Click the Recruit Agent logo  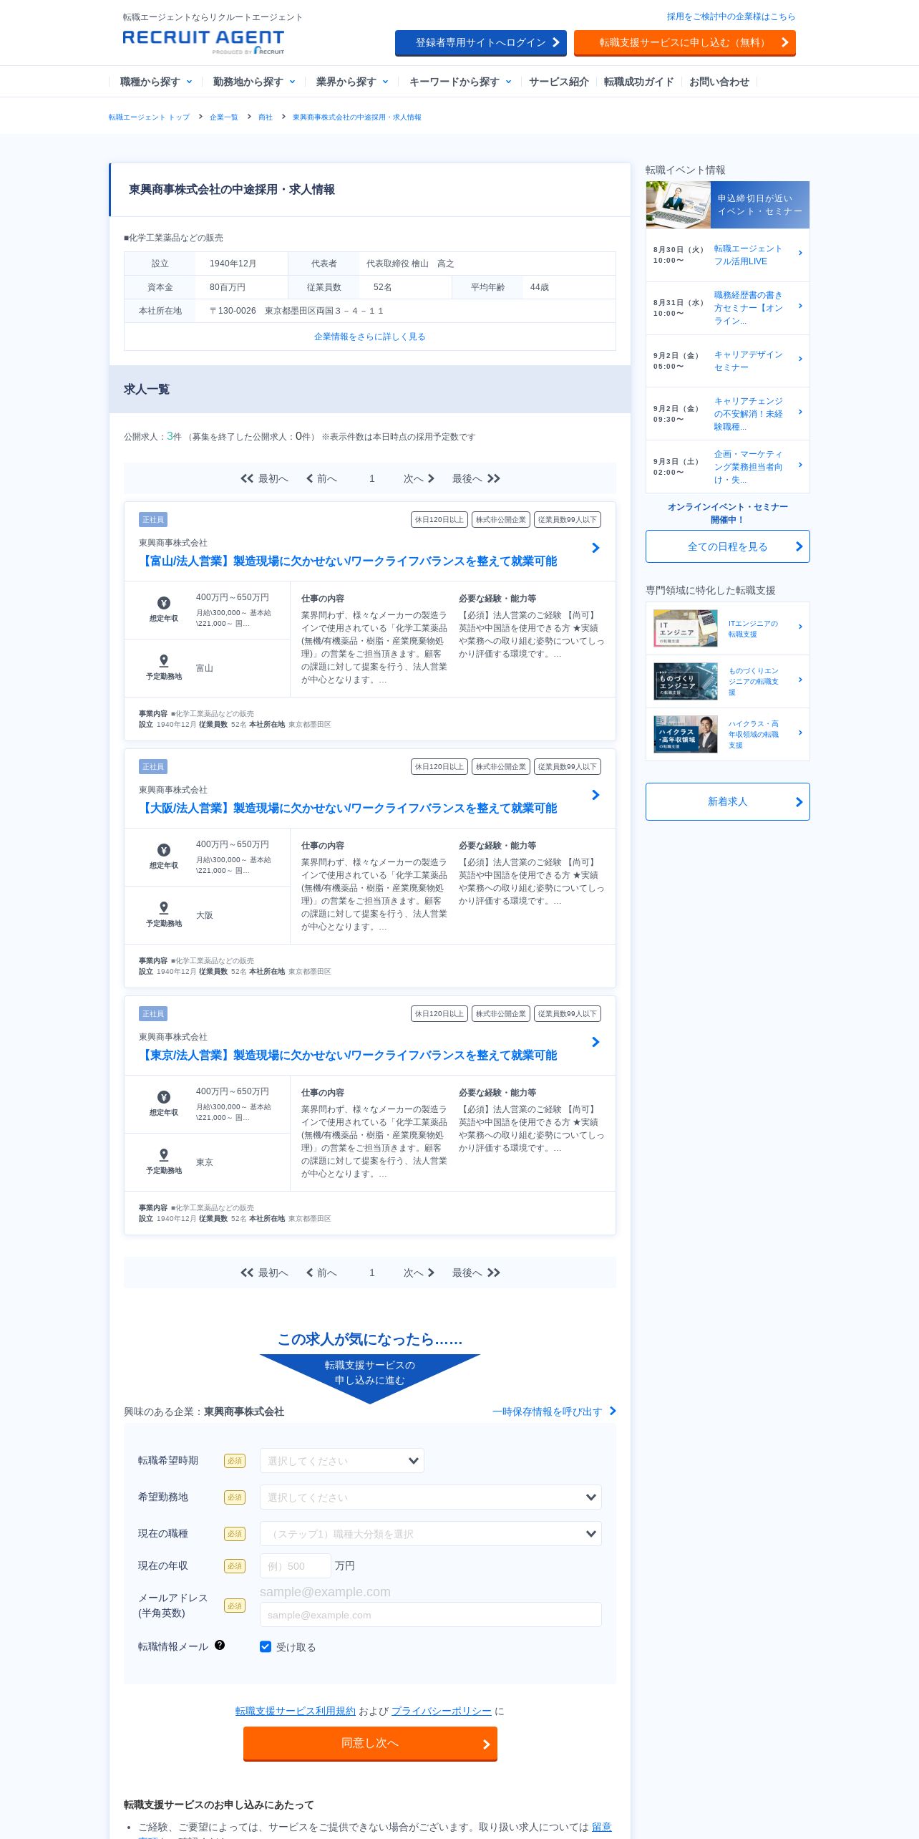pyautogui.click(x=203, y=42)
